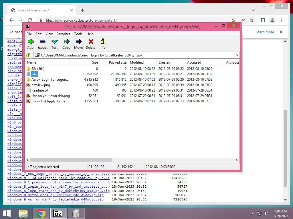
Task: Click Use on your own risk.png icon
Action: pyautogui.click(x=28, y=96)
